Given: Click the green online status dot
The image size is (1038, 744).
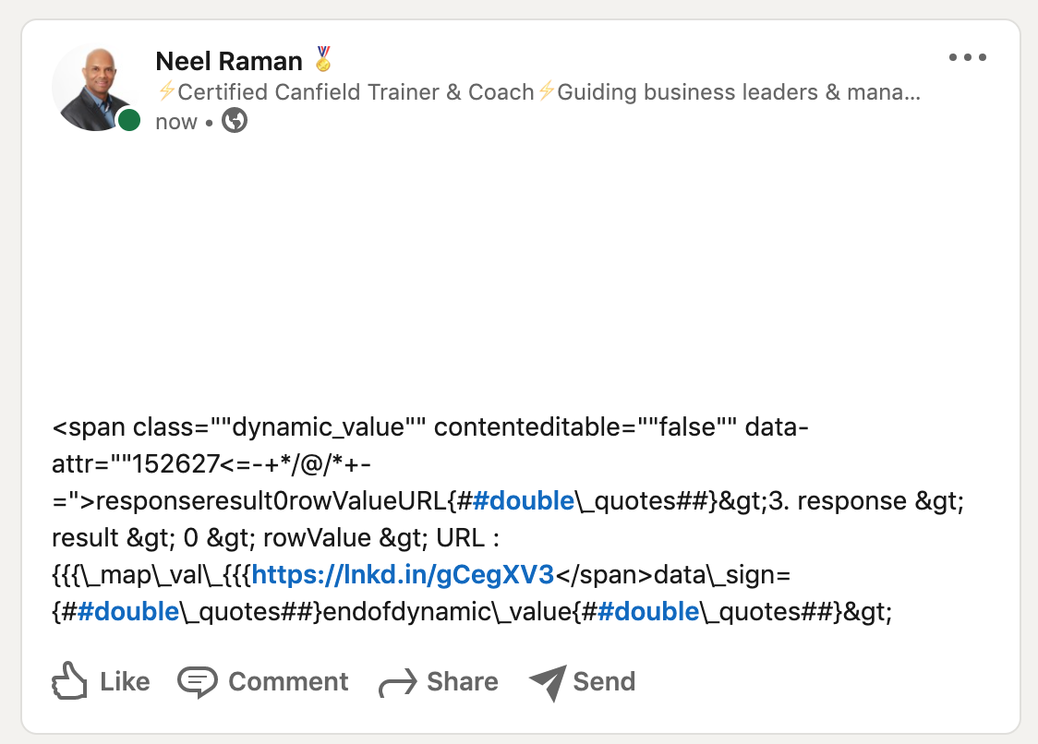Looking at the screenshot, I should click(129, 121).
